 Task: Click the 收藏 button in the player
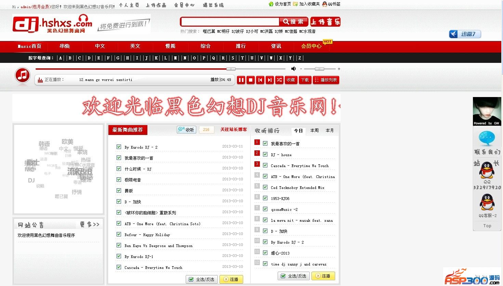291,80
